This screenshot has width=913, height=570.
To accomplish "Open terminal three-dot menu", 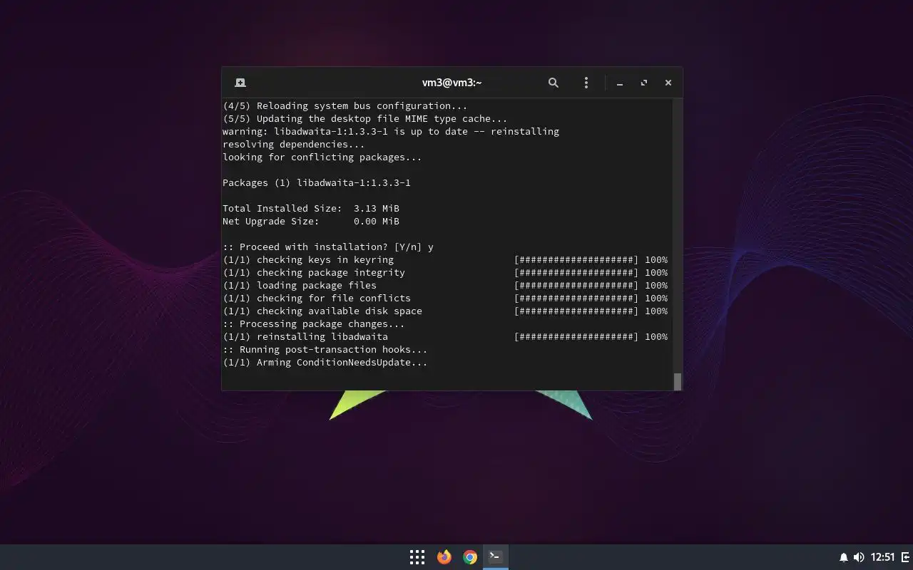I will (586, 83).
